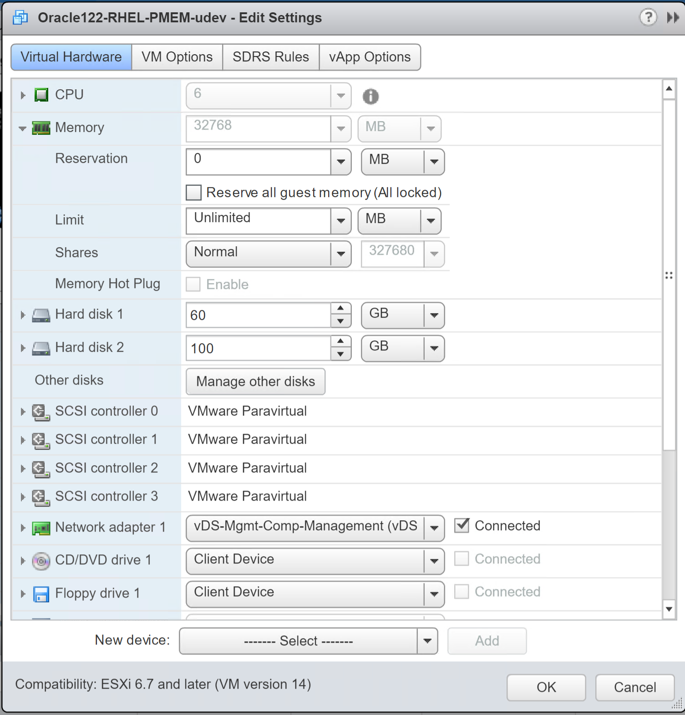Increase Hard disk 2 size with up arrow
The width and height of the screenshot is (685, 715).
point(340,341)
